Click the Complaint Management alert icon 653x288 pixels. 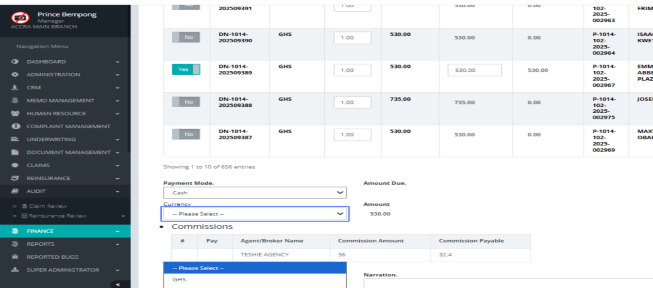(x=15, y=126)
